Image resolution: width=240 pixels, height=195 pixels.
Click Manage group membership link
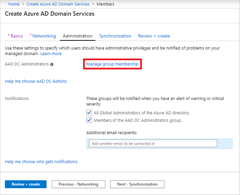pyautogui.click(x=112, y=64)
